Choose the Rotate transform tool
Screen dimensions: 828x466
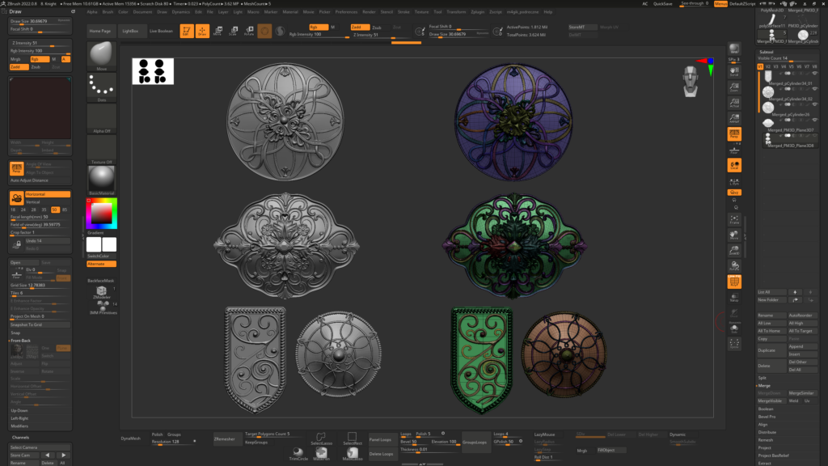[248, 31]
